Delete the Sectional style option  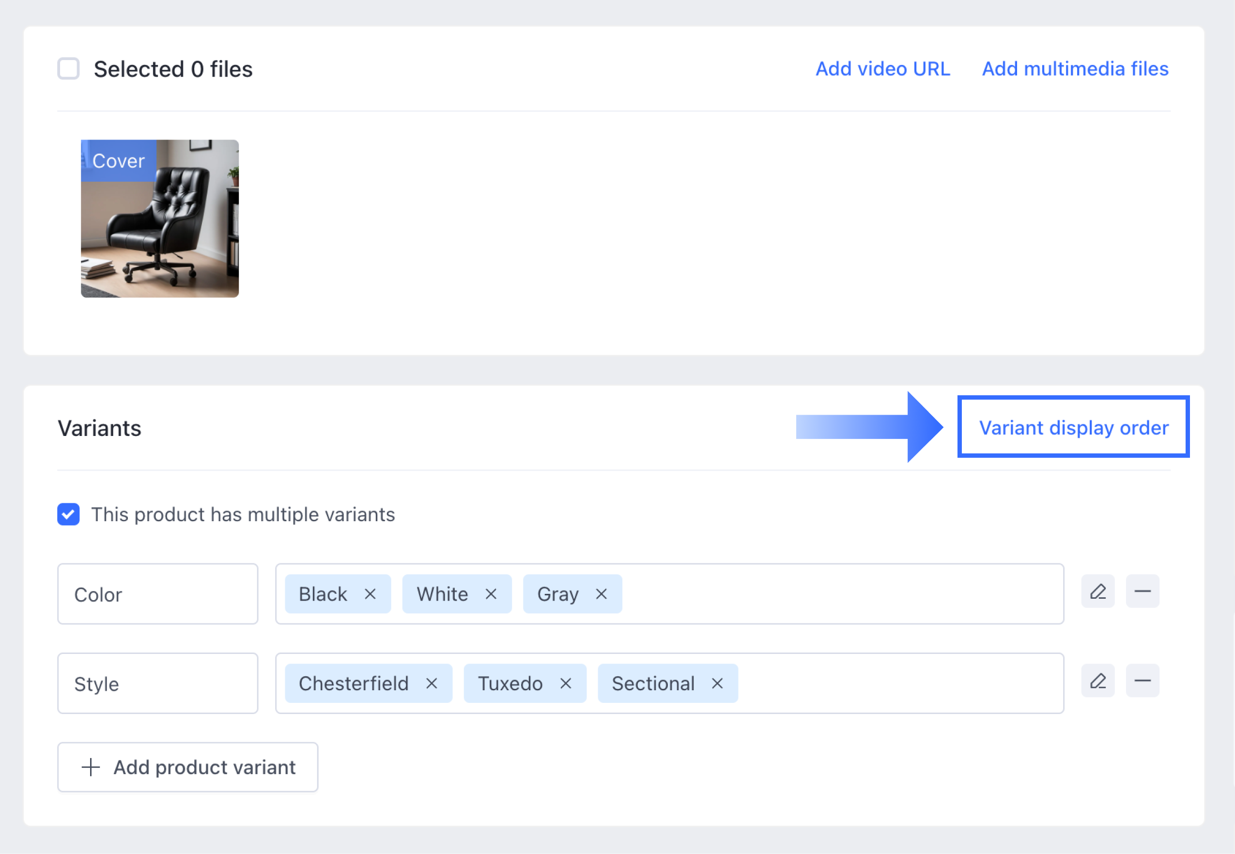717,683
